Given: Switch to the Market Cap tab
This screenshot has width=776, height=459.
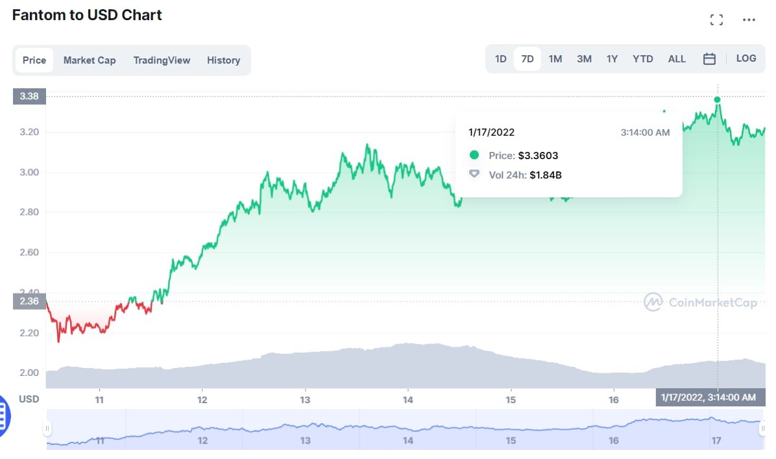Looking at the screenshot, I should coord(90,60).
